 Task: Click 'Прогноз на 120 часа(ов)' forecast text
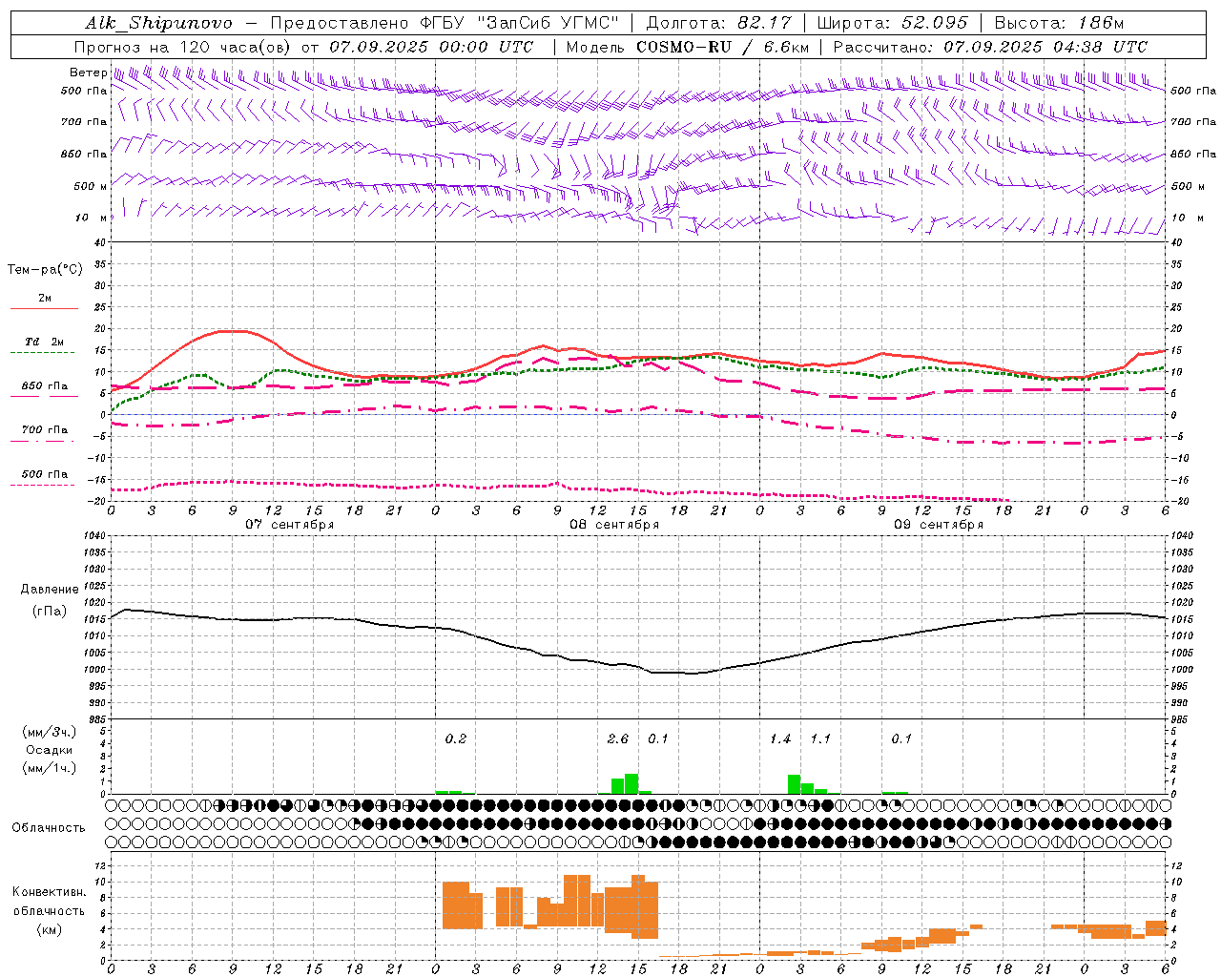click(x=183, y=47)
